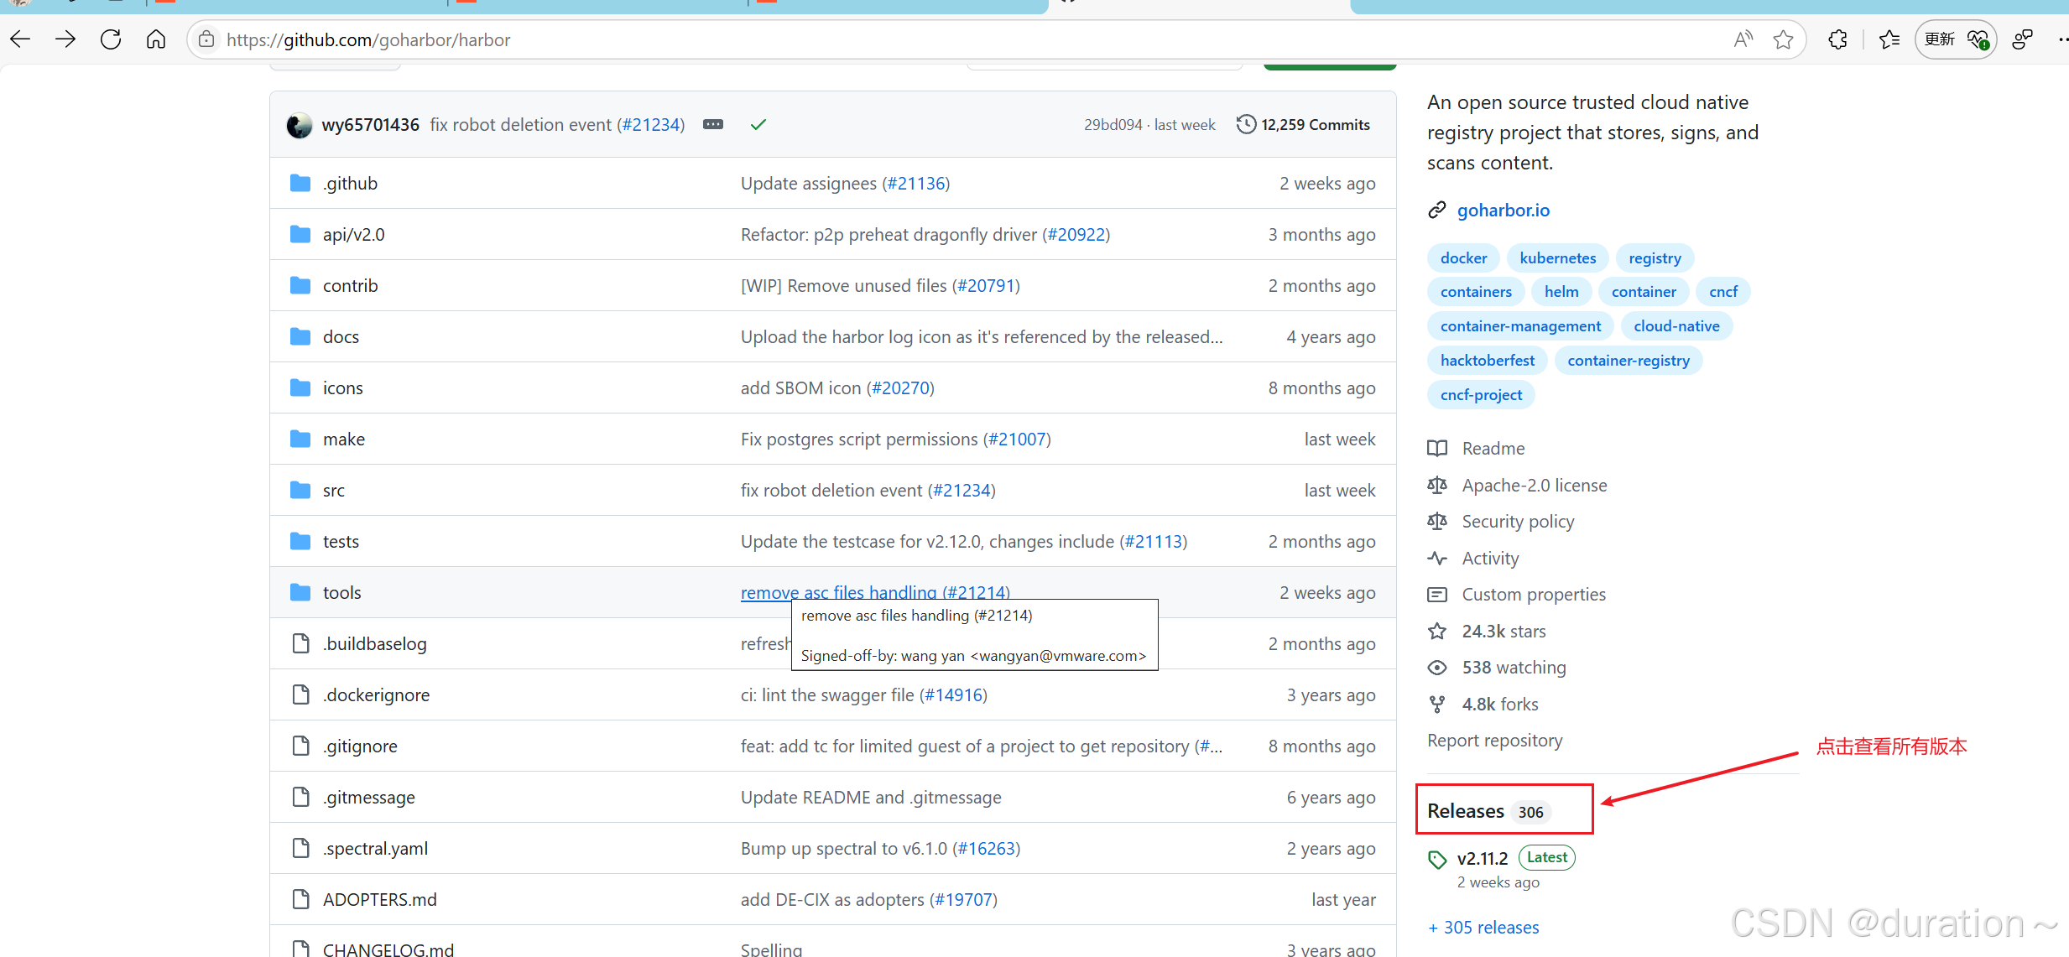Open the .gitmessage file
Image resolution: width=2069 pixels, height=957 pixels.
pos(368,797)
